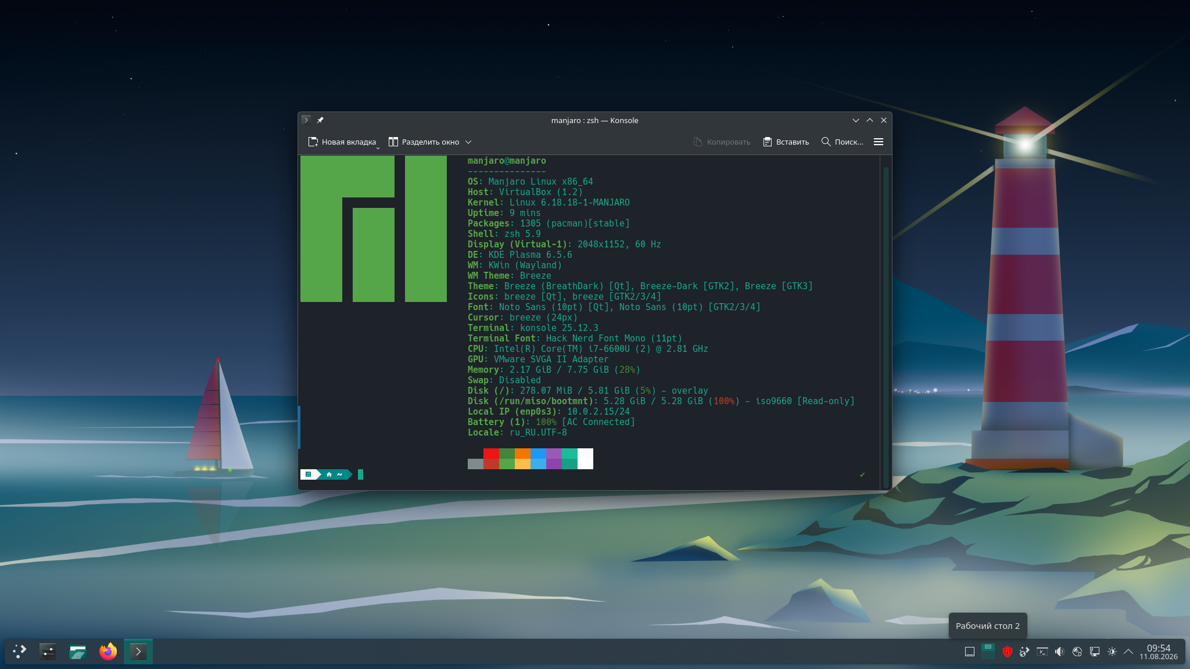Screen dimensions: 1190x669
Task: Click the Konsole task in the taskbar
Action: (x=138, y=652)
